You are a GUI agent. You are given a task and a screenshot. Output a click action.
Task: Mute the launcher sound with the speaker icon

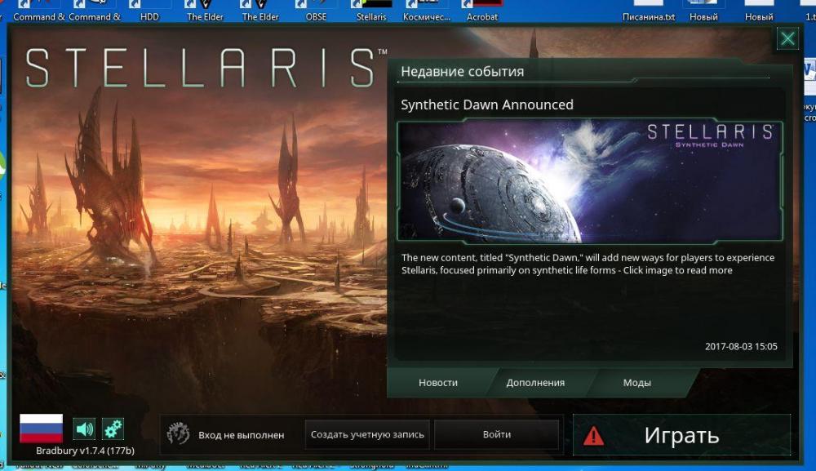pyautogui.click(x=84, y=429)
